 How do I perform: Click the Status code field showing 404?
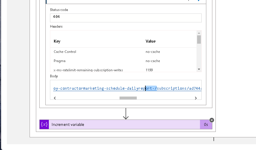126,18
